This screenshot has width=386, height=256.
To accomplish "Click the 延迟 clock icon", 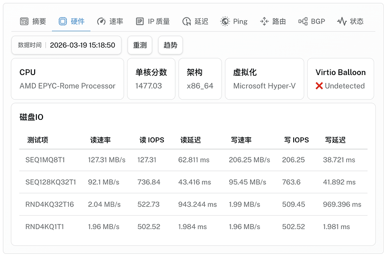I will 187,21.
